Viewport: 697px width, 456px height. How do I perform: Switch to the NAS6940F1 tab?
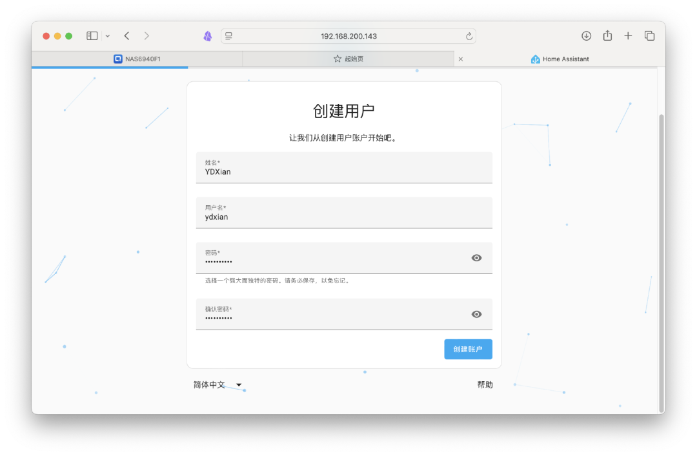tap(137, 59)
